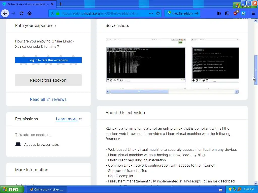Viewport: 258px width, 193px height.
Task: Click Report this add-on button
Action: coord(48,80)
